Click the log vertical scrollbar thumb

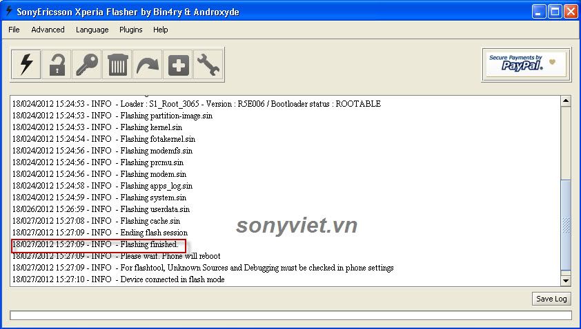(x=565, y=225)
